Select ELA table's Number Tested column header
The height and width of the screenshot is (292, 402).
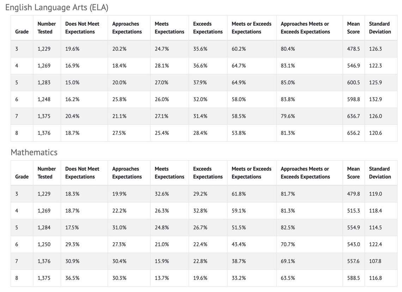[x=47, y=28]
